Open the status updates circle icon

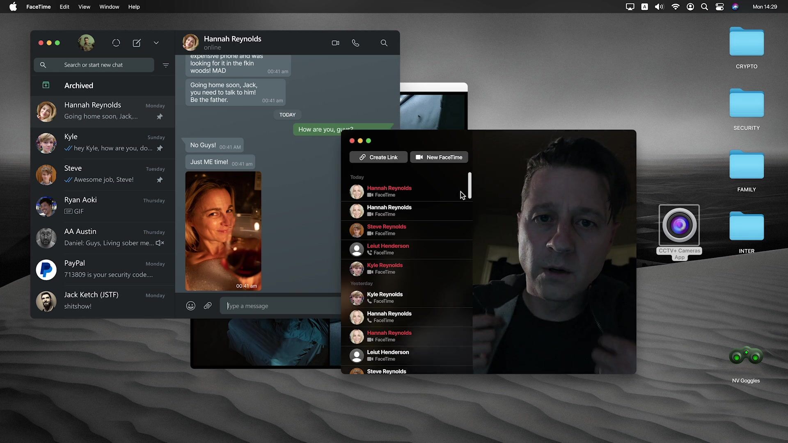pos(116,43)
